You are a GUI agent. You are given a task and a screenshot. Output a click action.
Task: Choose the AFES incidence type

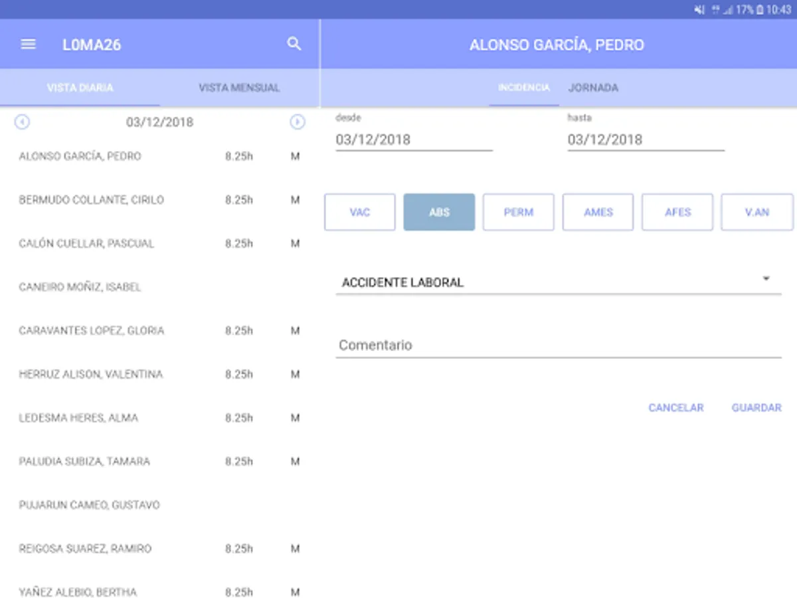pos(677,213)
